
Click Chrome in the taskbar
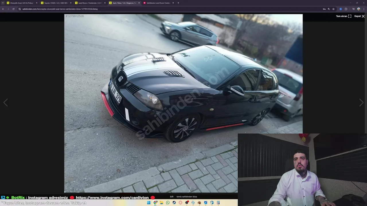[x=155, y=203]
